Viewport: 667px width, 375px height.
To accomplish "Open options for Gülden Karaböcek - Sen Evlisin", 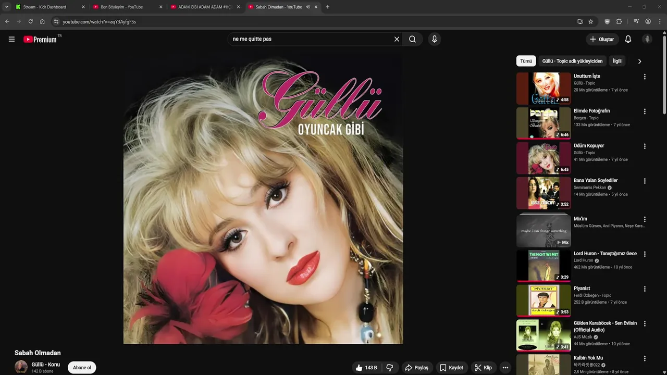I will coord(645,323).
